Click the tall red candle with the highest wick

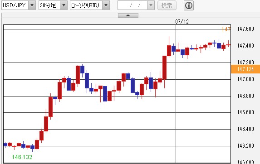169,51
